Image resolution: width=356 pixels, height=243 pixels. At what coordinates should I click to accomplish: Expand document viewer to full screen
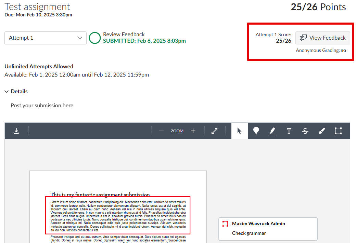215,131
